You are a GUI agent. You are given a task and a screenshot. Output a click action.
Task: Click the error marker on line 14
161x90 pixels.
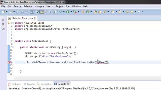pos(9,62)
